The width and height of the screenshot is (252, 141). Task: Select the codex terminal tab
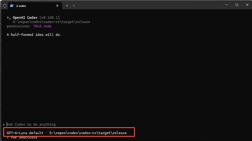(35, 6)
